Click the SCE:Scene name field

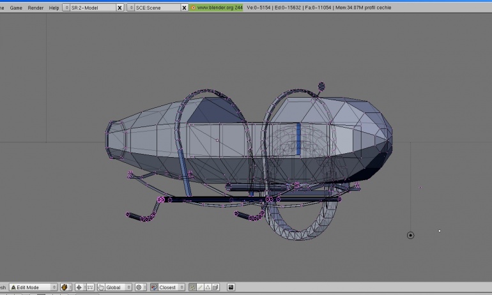point(158,8)
